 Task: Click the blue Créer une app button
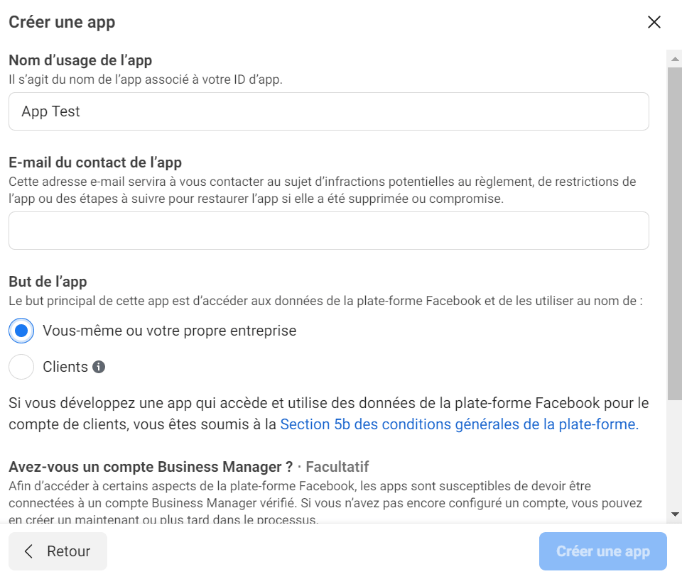(x=603, y=551)
